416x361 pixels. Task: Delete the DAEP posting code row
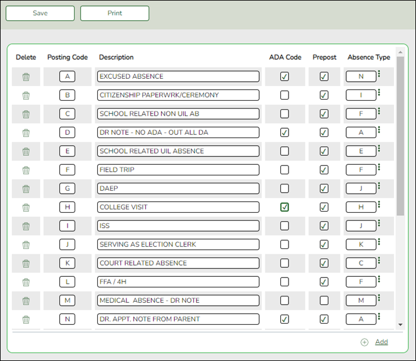(26, 189)
